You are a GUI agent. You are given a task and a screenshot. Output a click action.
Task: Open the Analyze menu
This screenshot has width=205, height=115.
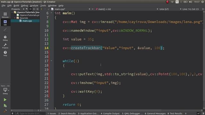tap(34, 6)
